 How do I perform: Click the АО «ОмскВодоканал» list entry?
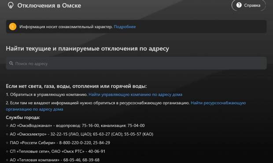click(x=77, y=126)
